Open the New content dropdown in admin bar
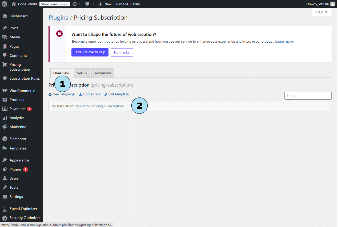This screenshot has height=227, width=338. click(x=105, y=4)
